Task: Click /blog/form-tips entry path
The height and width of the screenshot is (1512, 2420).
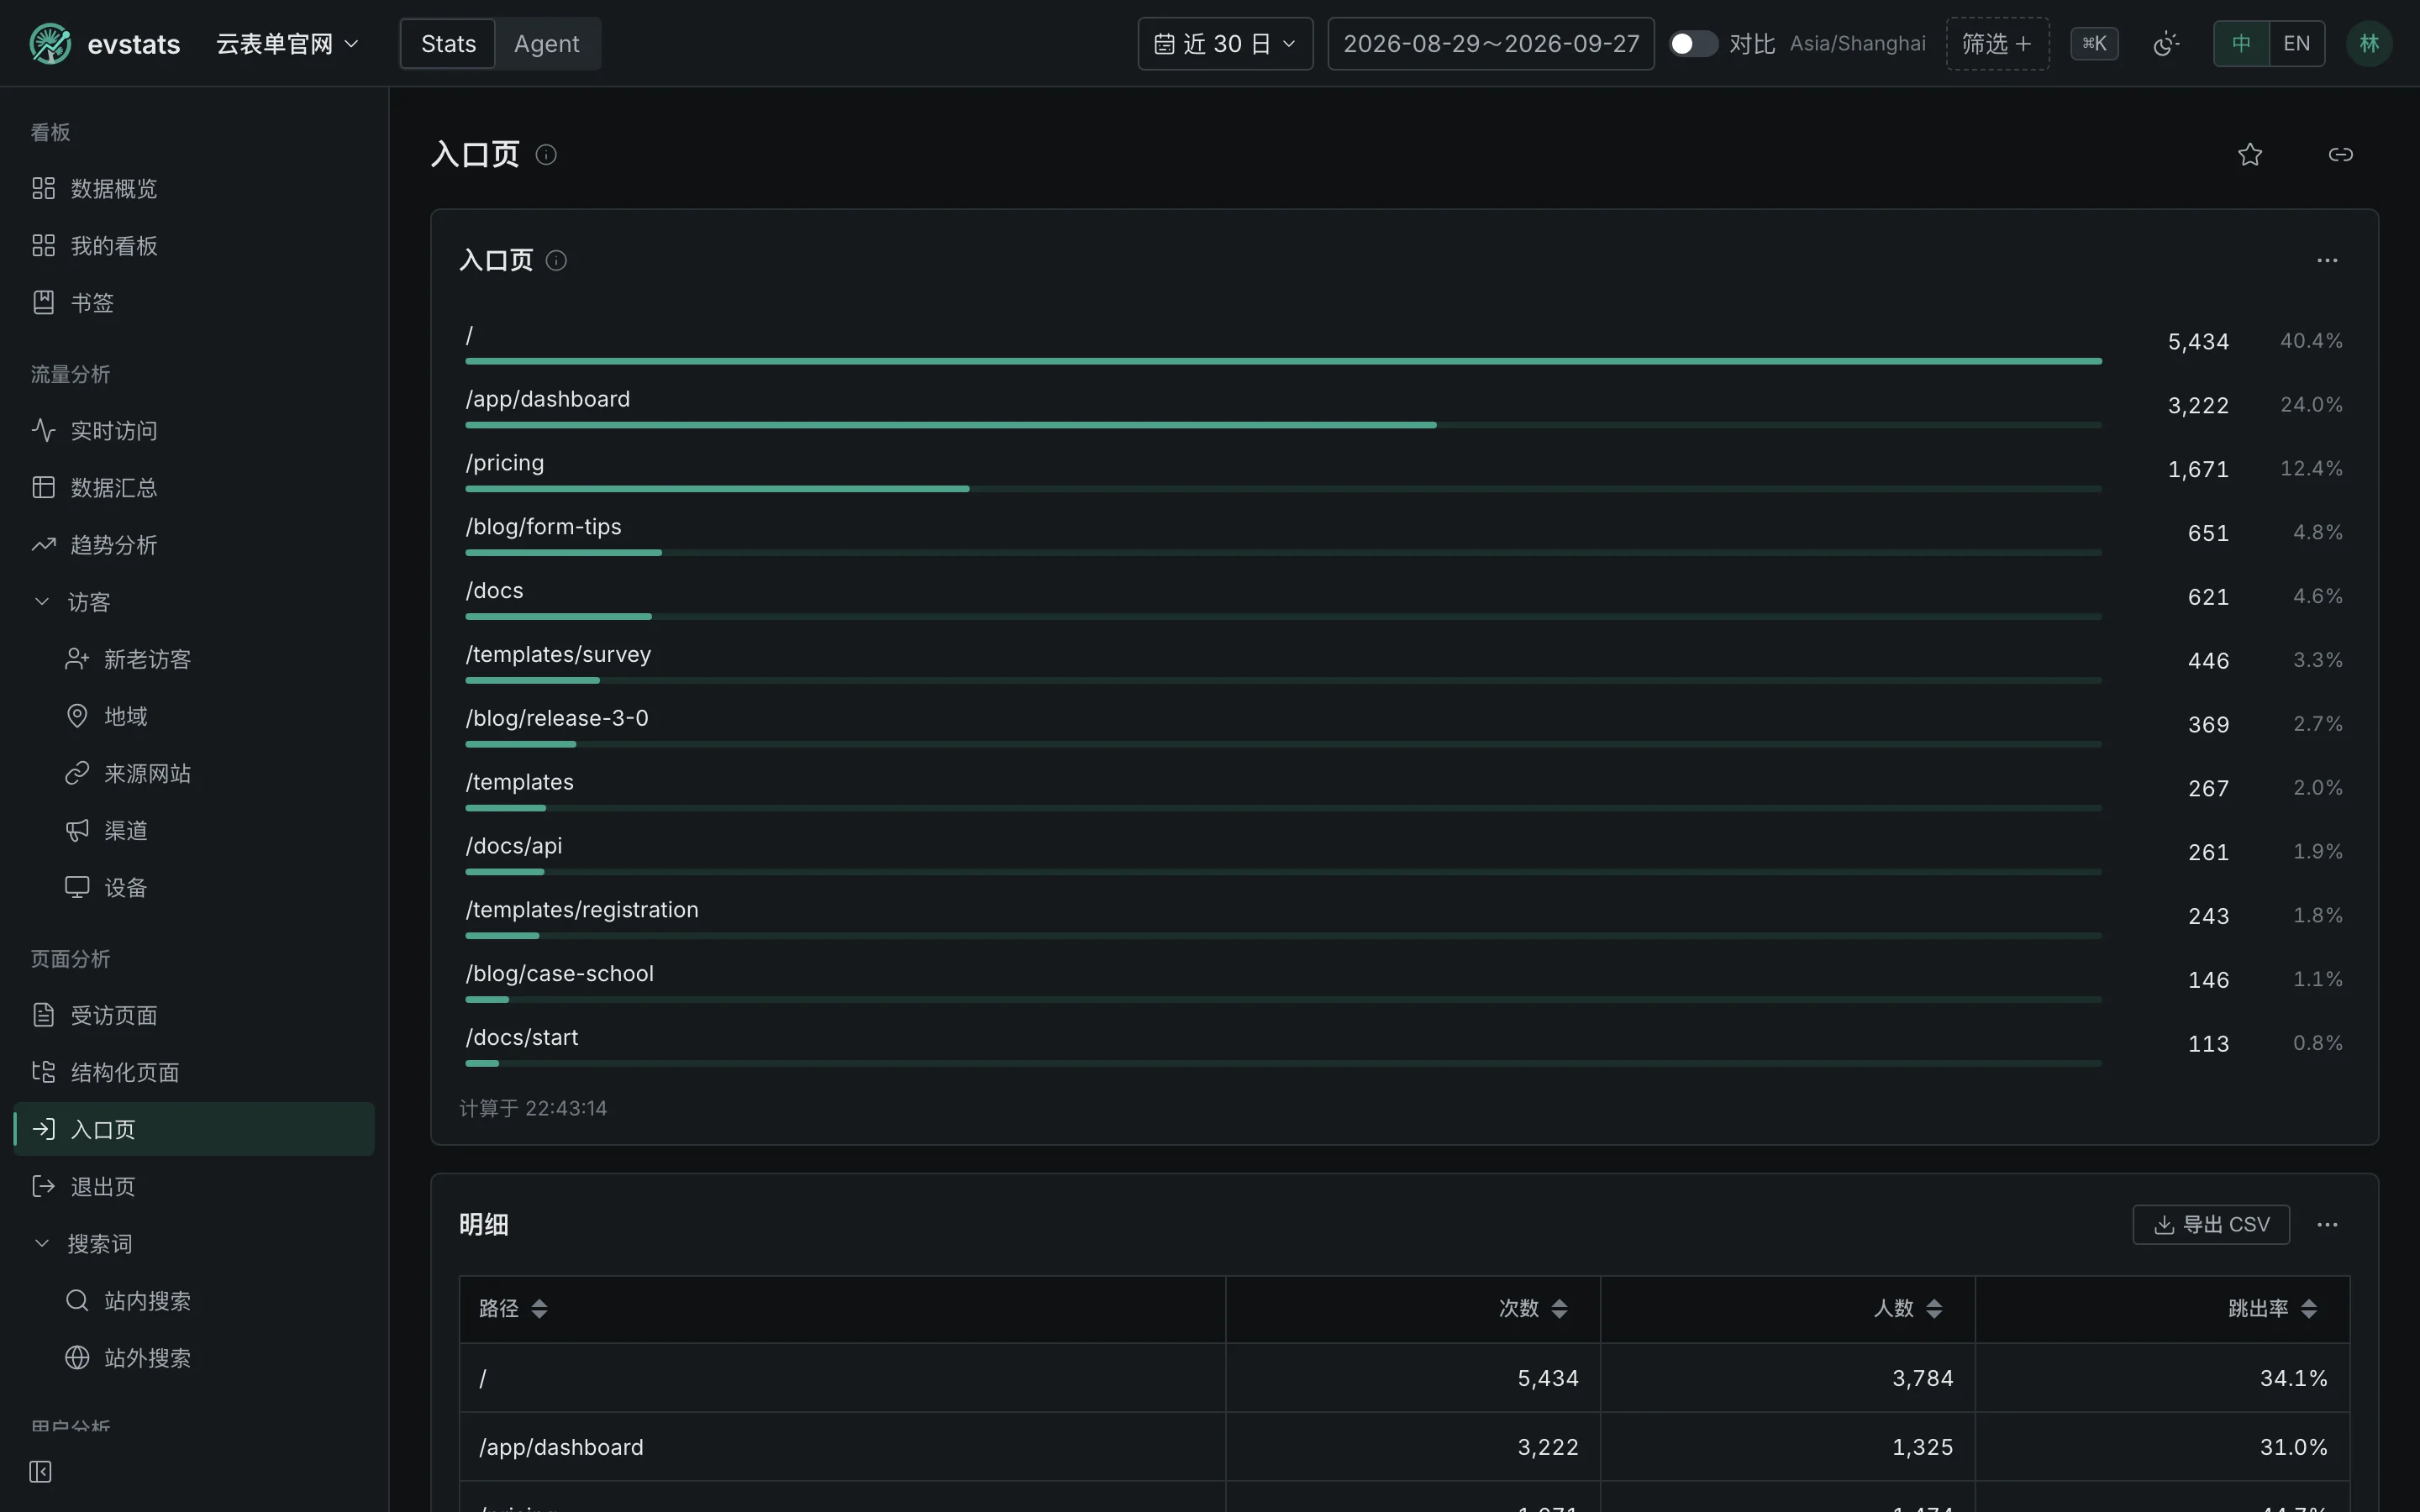Action: pyautogui.click(x=543, y=527)
